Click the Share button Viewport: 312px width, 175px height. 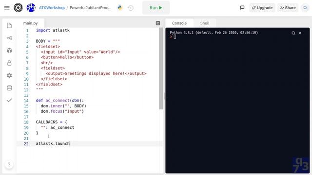point(288,8)
